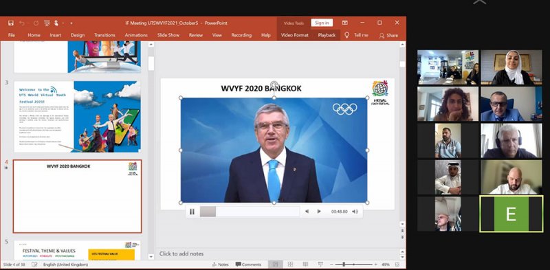The width and height of the screenshot is (550, 270).
Task: Click the zoom slider in status bar
Action: pos(354,265)
